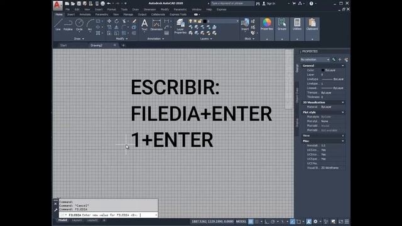The image size is (402, 226).
Task: Toggle object snap in status bar
Action: point(299,222)
